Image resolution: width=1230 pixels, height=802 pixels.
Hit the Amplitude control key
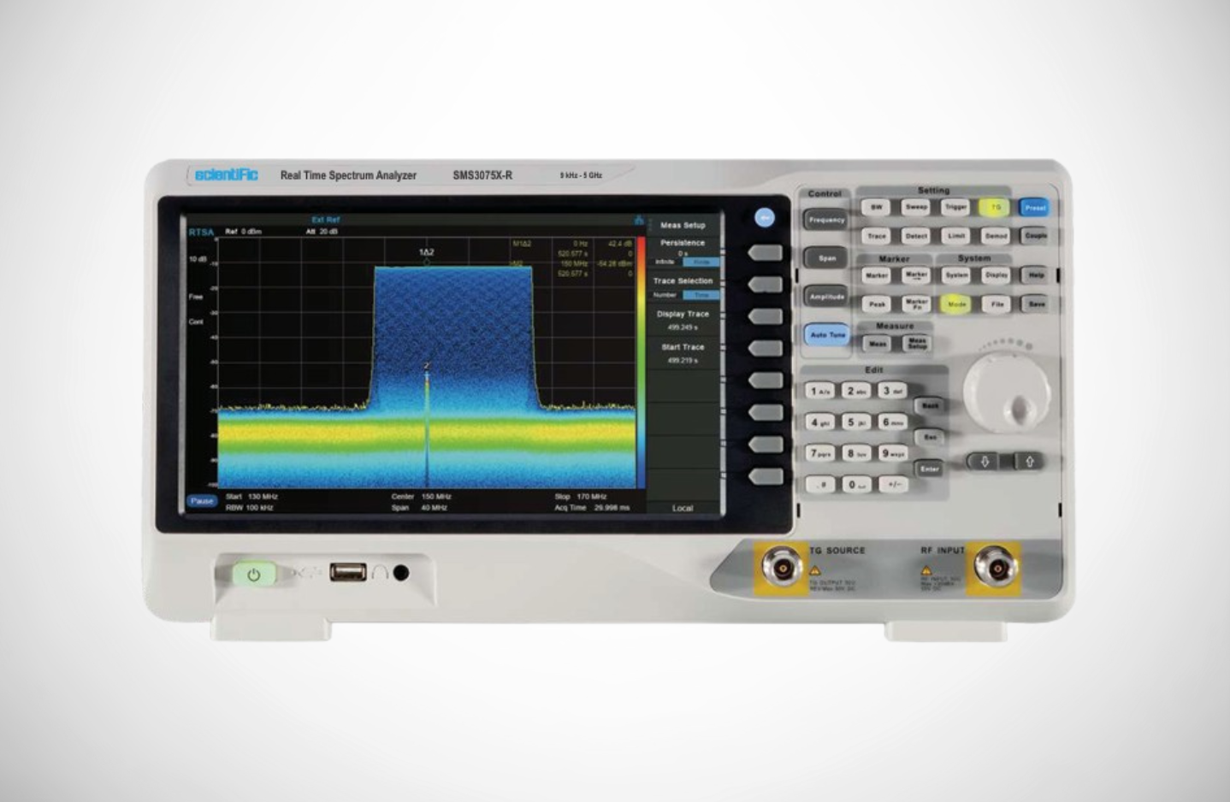click(x=826, y=297)
